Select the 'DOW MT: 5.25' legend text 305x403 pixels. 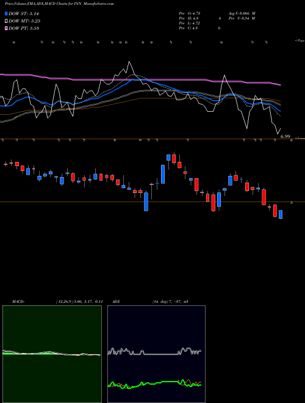(24, 21)
